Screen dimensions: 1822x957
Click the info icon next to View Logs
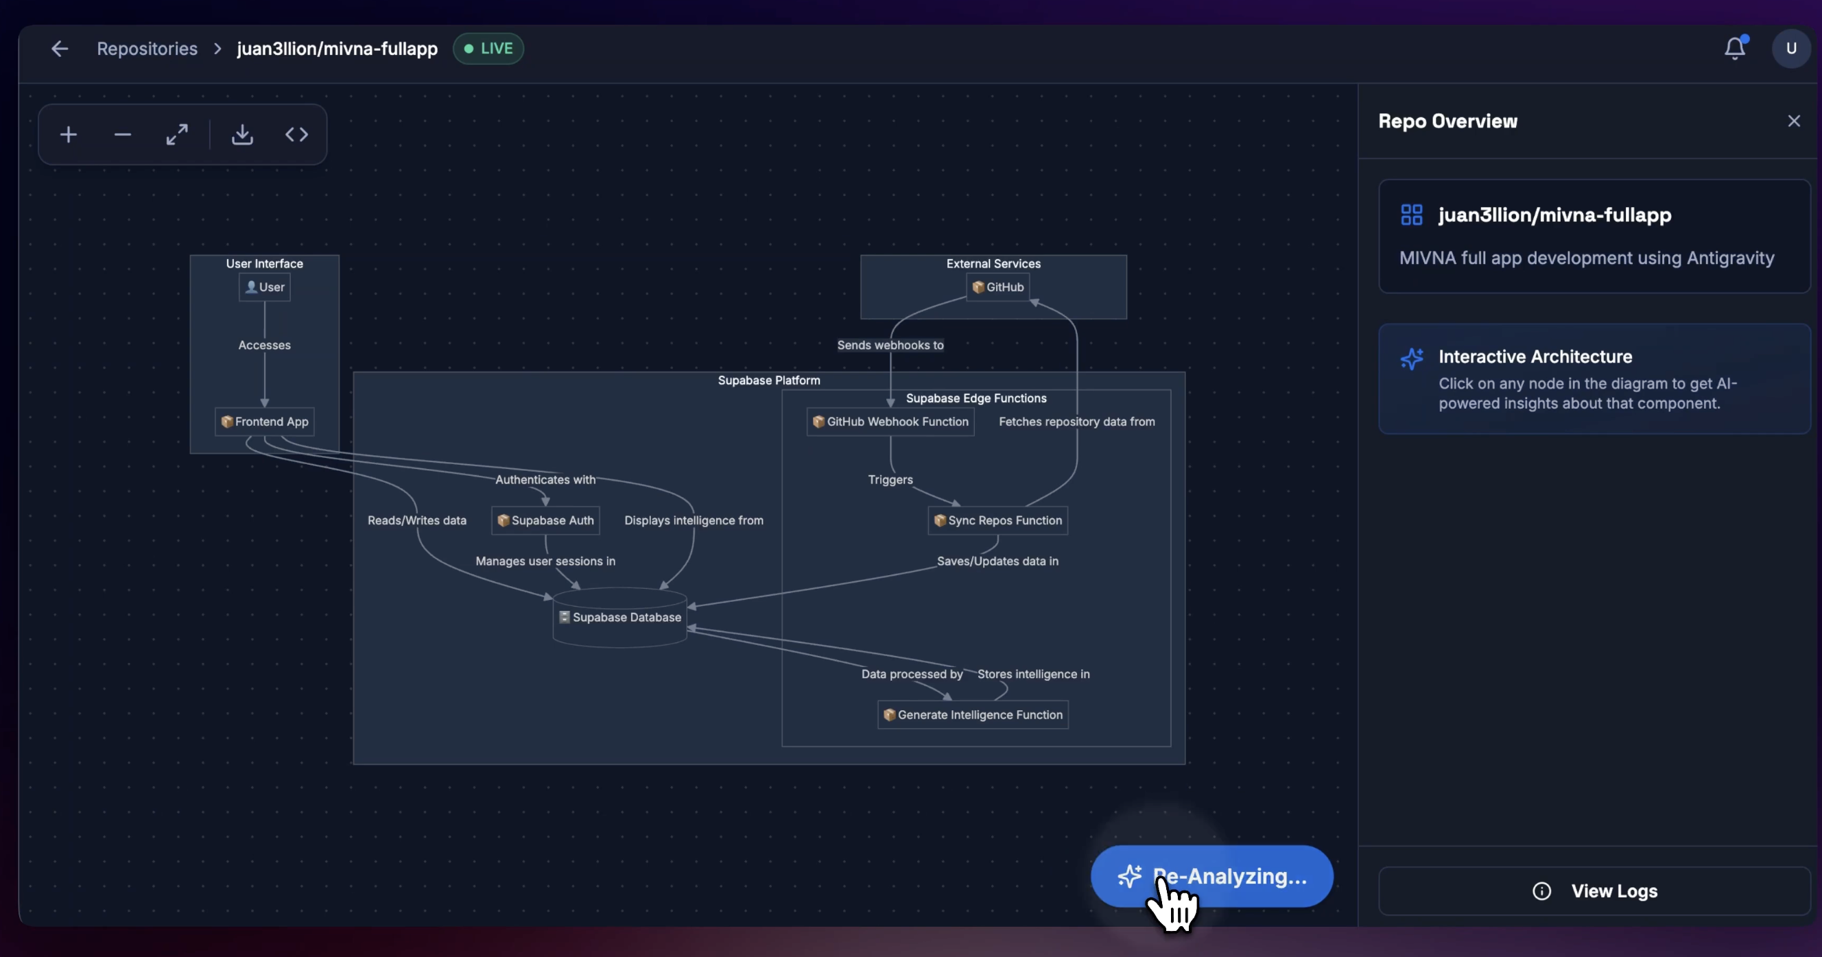tap(1542, 891)
